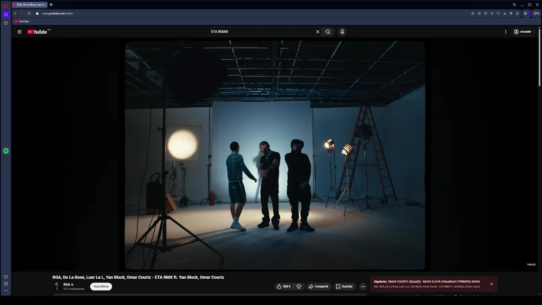Click the Siguiente: OMAR COURTZ next-up text
Screen dimensions: 542x305
click(427, 282)
